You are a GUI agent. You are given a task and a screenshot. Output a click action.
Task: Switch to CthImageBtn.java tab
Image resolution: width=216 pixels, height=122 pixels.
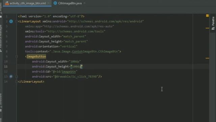[70, 3]
